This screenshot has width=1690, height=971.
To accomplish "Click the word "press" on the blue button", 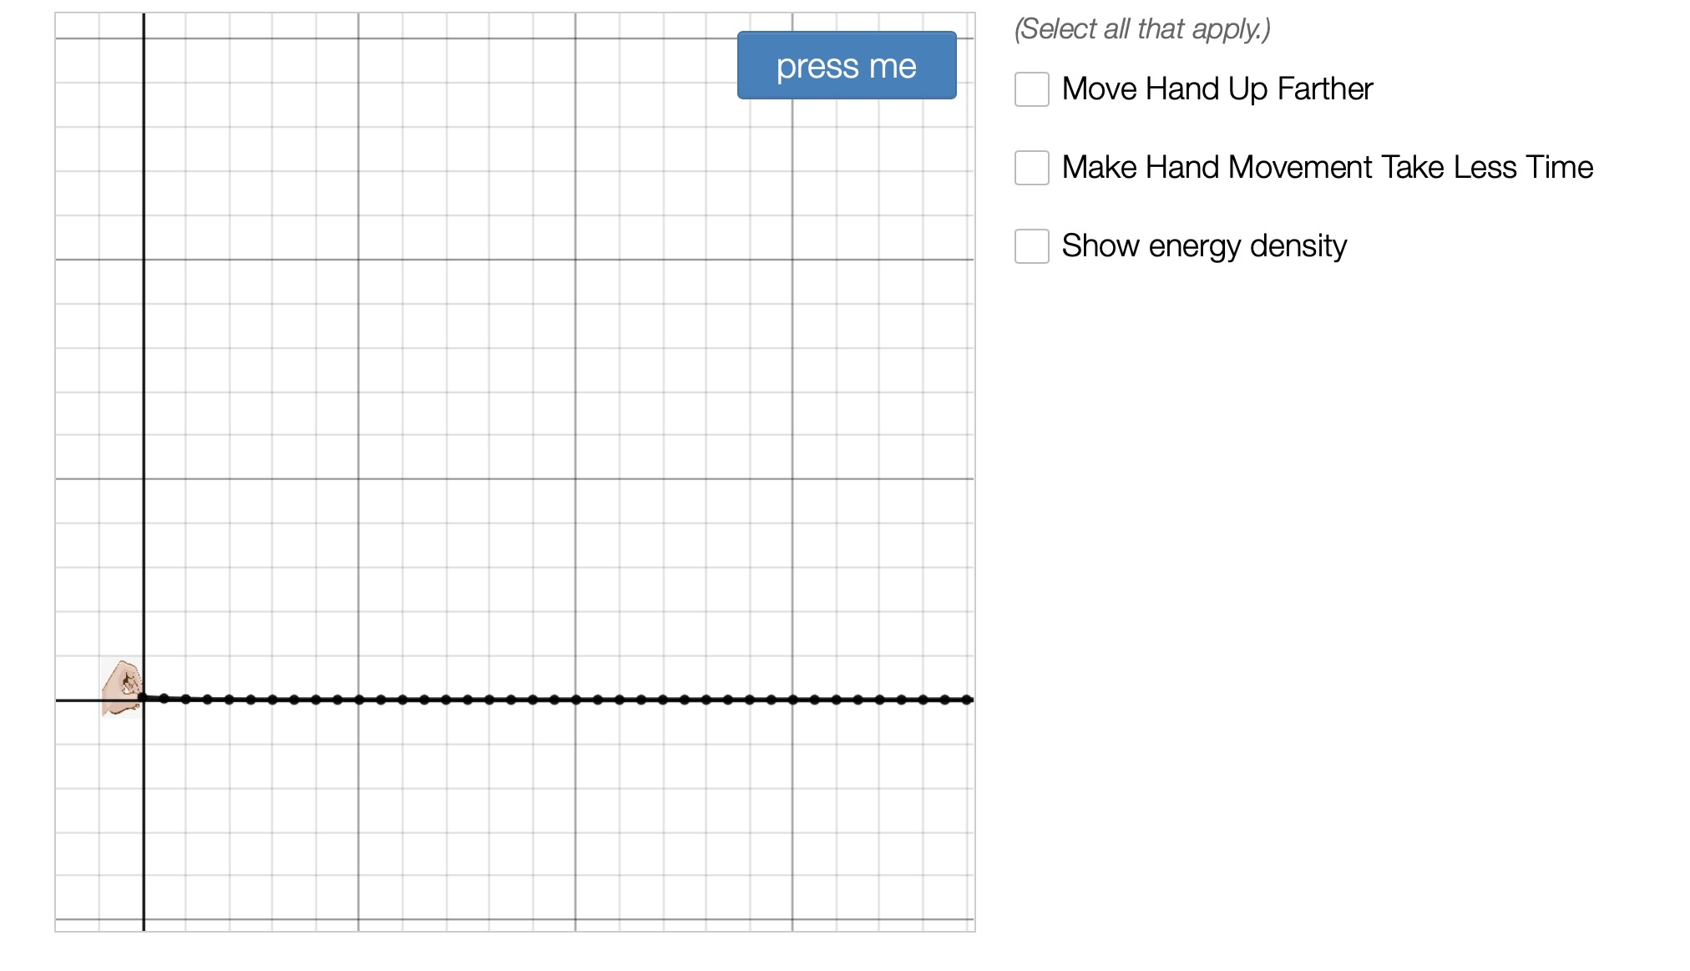I will (817, 67).
